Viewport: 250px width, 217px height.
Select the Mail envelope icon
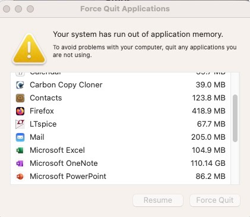tap(20, 137)
